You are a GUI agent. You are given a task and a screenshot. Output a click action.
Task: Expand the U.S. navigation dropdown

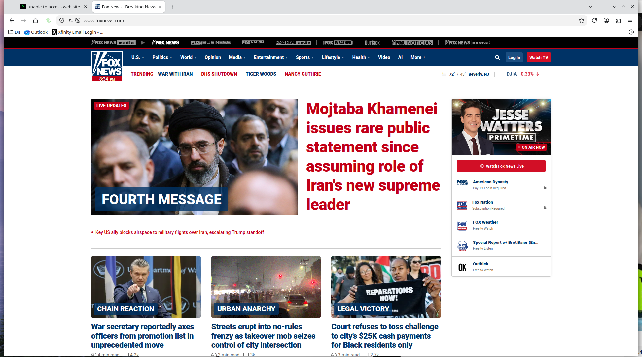tap(137, 57)
